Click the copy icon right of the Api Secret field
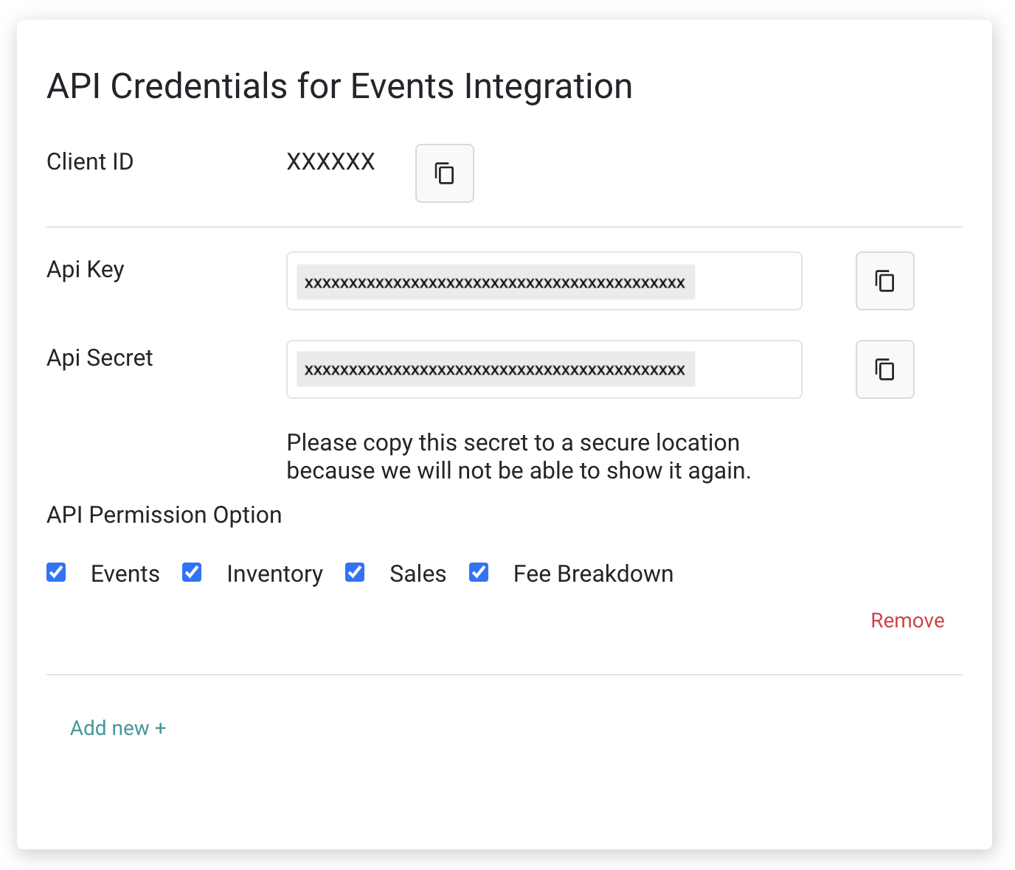 click(884, 369)
